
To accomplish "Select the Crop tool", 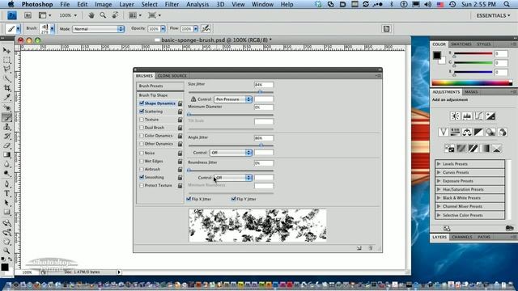I will (x=6, y=88).
